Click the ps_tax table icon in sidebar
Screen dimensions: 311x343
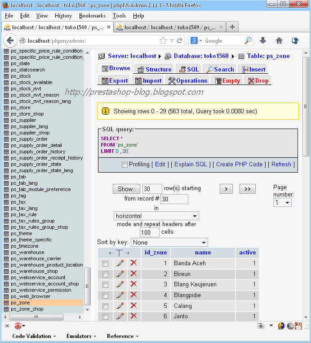(x=6, y=202)
